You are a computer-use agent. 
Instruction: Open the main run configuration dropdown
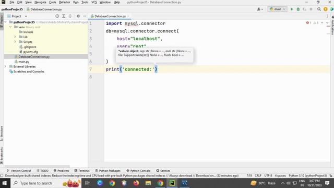pyautogui.click(x=277, y=9)
